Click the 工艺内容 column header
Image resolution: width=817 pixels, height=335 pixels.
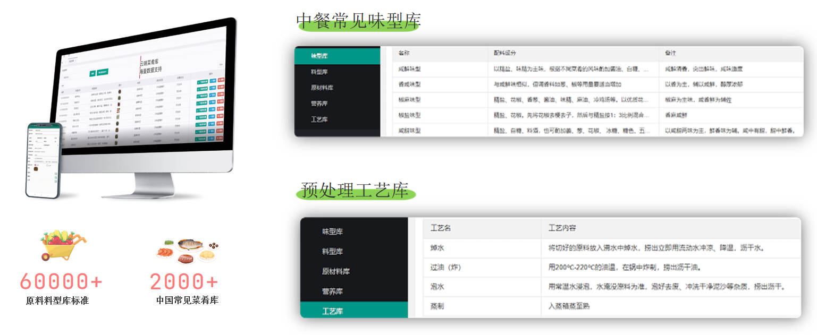point(562,228)
